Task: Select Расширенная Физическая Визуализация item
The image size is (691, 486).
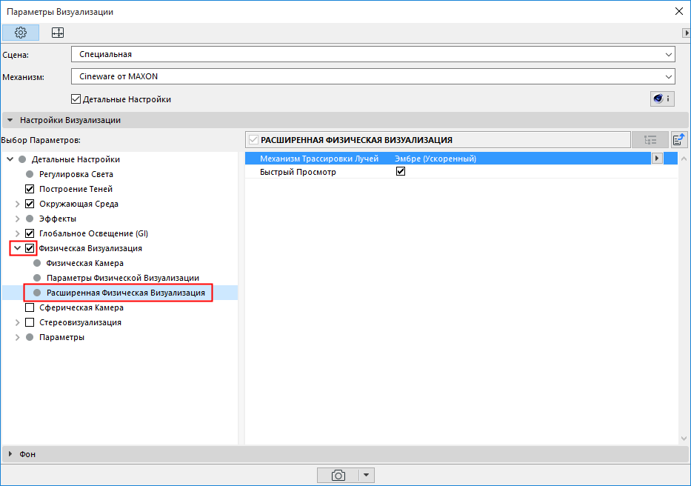Action: click(126, 293)
